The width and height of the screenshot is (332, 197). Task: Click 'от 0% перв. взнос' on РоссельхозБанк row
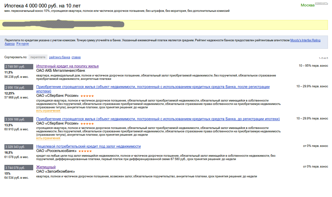pos(315,146)
